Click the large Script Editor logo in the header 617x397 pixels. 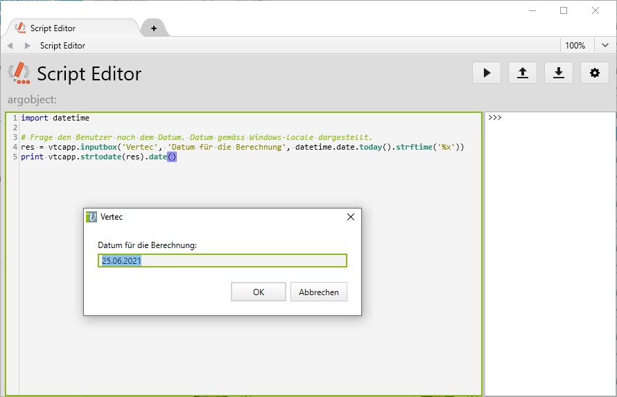pos(19,73)
